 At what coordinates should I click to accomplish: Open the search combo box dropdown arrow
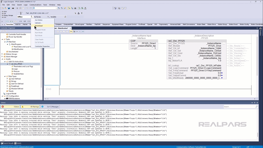pyautogui.click(x=56, y=8)
